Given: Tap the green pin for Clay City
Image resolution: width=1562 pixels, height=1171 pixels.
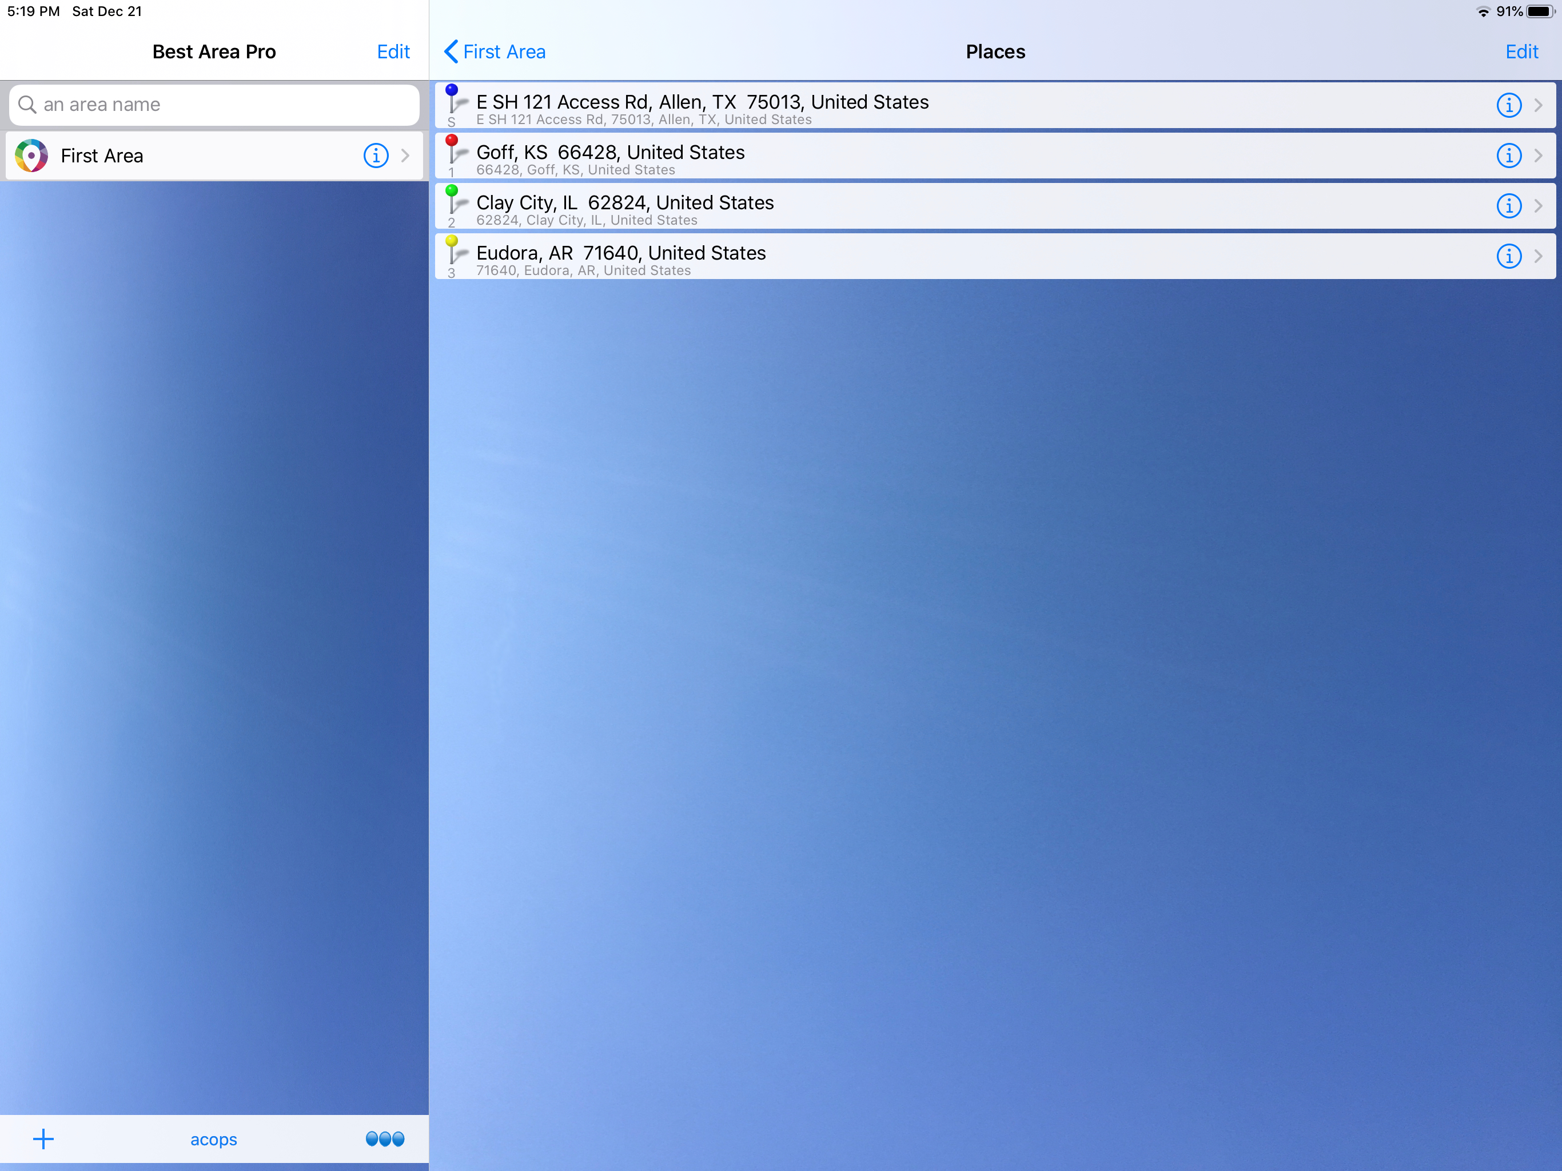Looking at the screenshot, I should (x=453, y=199).
